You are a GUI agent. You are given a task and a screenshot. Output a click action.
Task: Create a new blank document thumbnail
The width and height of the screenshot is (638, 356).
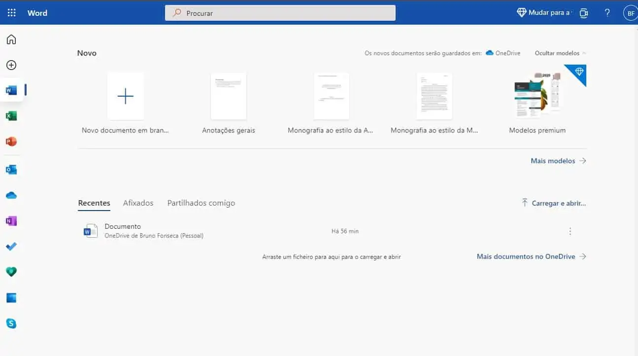(x=126, y=96)
